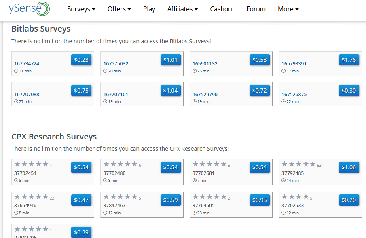The width and height of the screenshot is (366, 238).
Task: Click the clock icon beside 23 min
Action: [x=195, y=213]
